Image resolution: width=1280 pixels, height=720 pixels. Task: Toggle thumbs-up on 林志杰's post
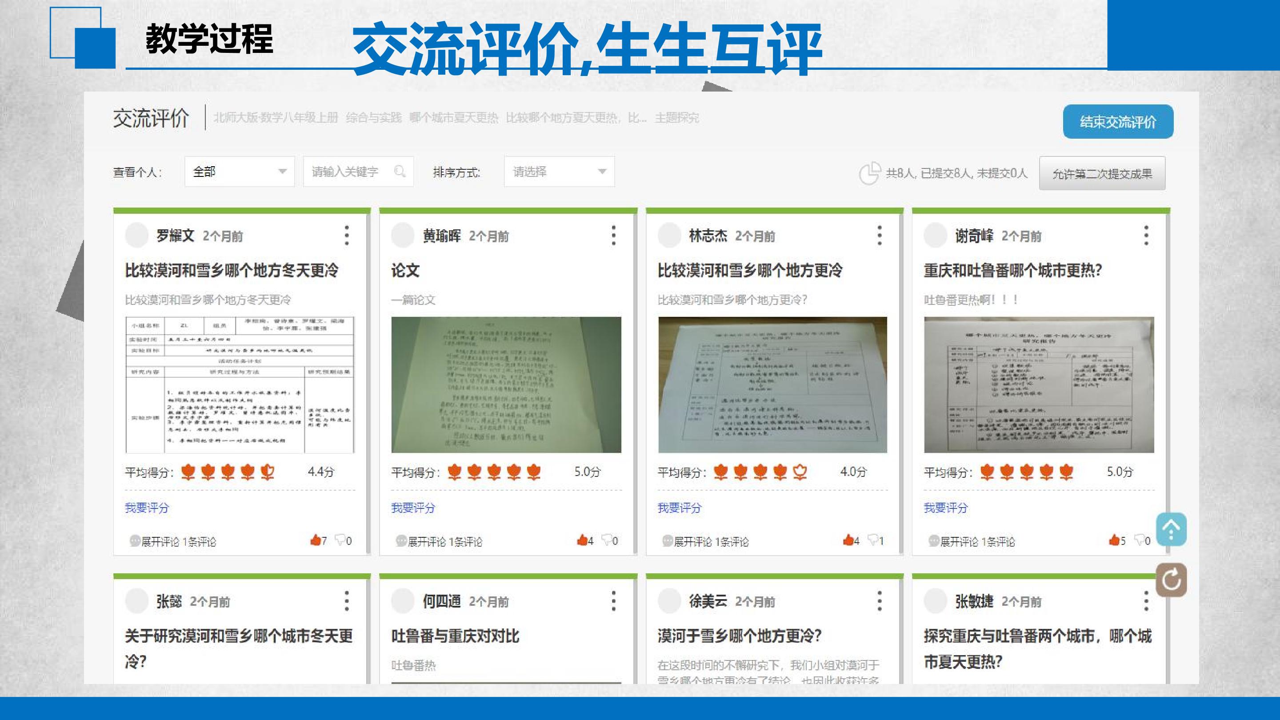click(x=848, y=540)
